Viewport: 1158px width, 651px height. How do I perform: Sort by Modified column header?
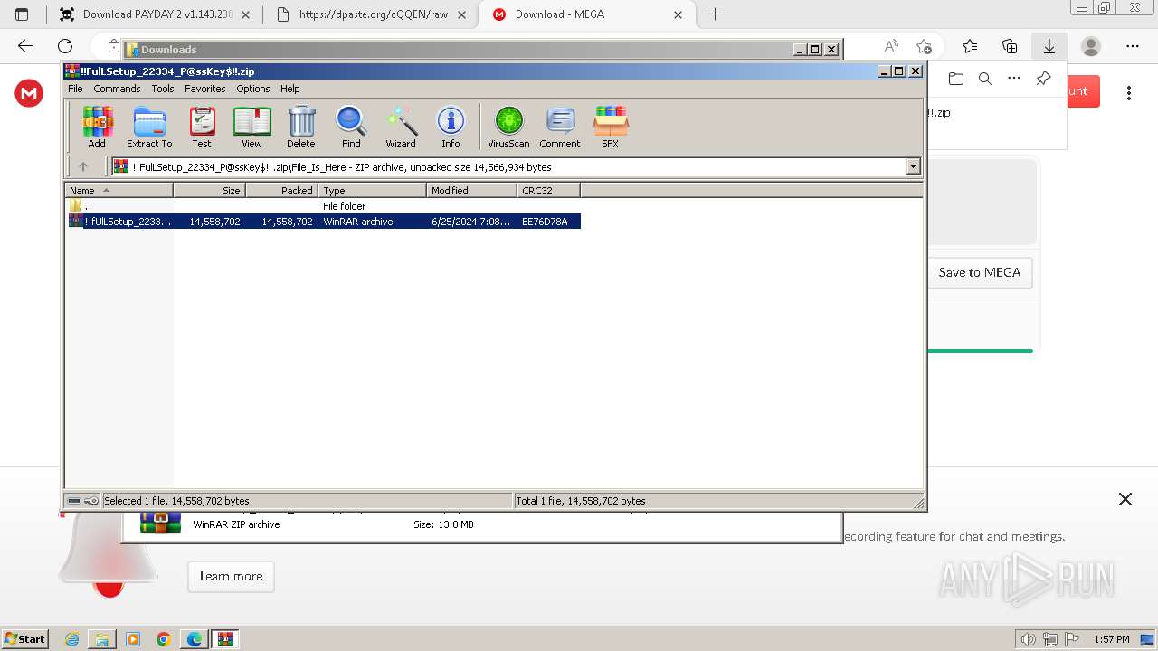pyautogui.click(x=471, y=190)
